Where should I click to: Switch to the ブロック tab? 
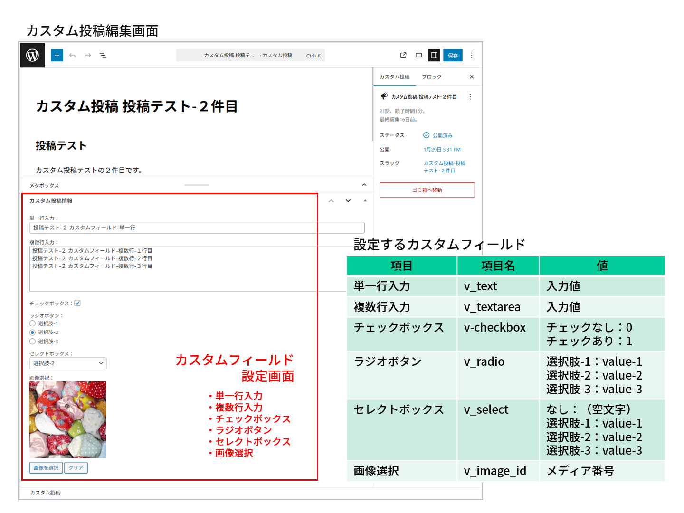coord(432,76)
